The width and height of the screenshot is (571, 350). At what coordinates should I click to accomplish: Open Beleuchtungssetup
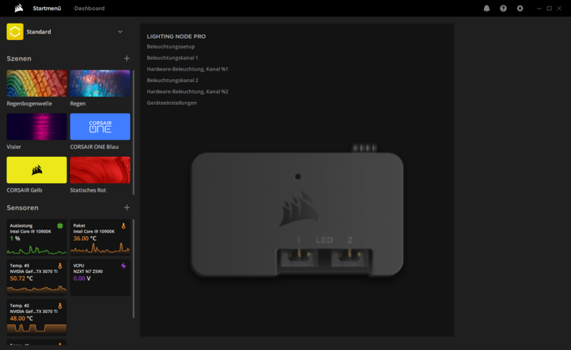pyautogui.click(x=171, y=46)
